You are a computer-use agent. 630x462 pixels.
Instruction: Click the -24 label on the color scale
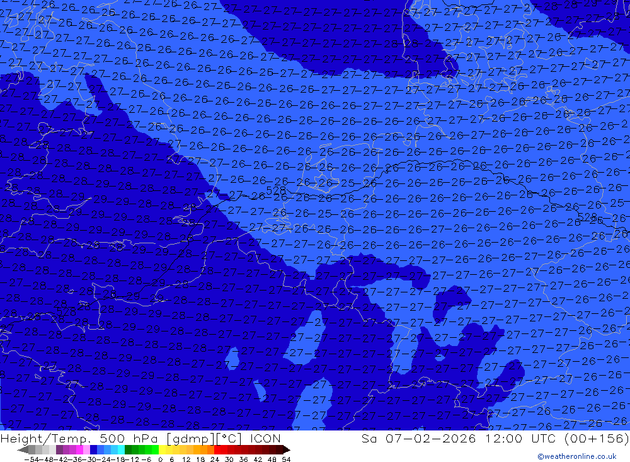click(104, 459)
